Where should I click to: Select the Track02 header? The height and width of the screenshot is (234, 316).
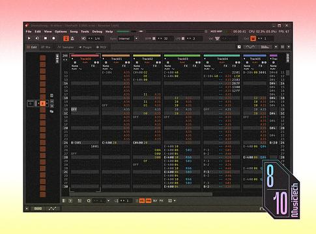(147, 59)
